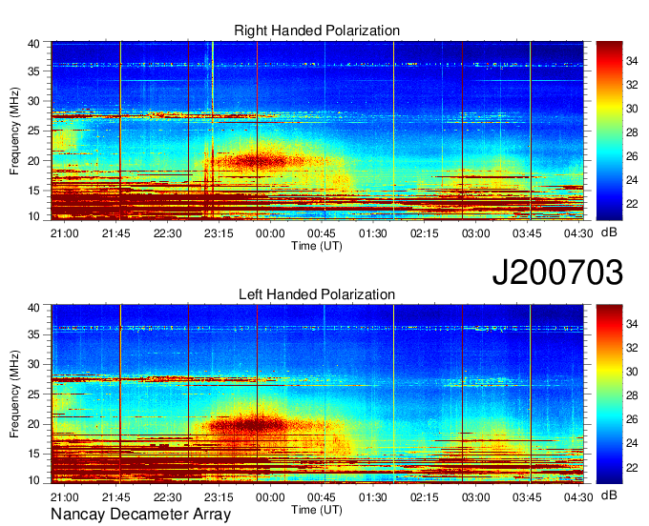Click the 'Frequency (MHz)' label on the top plot
This screenshot has width=649, height=526.
pyautogui.click(x=14, y=131)
